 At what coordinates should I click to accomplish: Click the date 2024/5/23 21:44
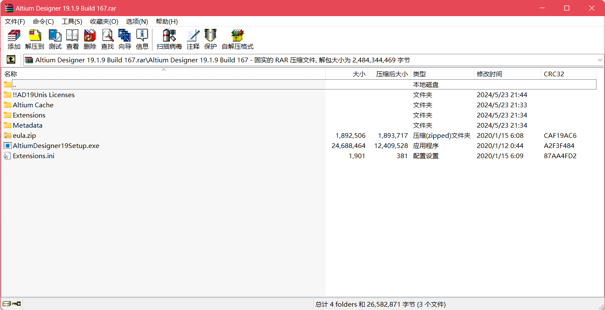(502, 95)
